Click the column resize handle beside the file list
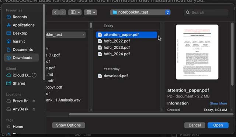The image size is (236, 137). click(x=162, y=110)
